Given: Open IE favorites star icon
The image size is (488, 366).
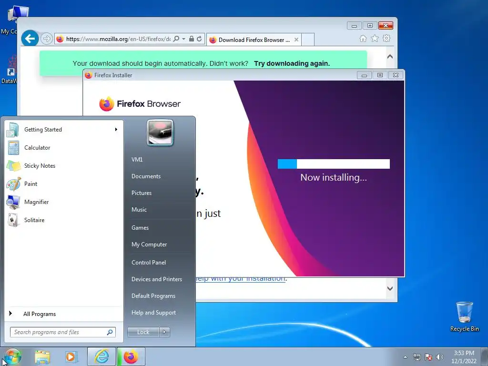Looking at the screenshot, I should click(375, 38).
